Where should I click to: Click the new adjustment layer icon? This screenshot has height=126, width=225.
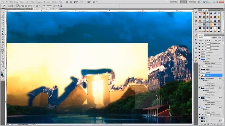211,124
